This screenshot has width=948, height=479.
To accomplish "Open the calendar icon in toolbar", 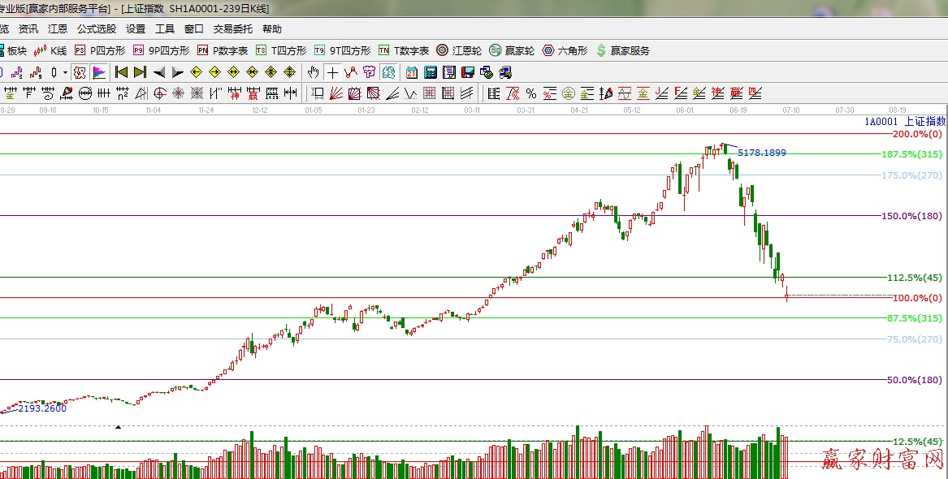I will (412, 72).
